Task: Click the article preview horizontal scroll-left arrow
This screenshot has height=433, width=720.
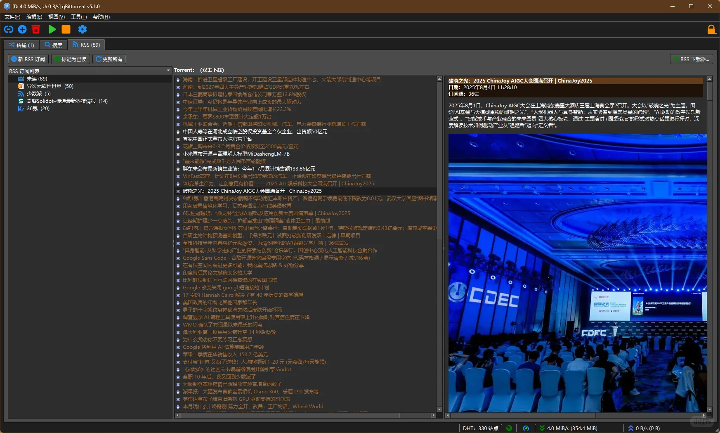Action: point(448,415)
